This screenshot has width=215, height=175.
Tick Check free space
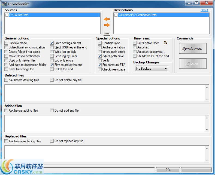100,69
